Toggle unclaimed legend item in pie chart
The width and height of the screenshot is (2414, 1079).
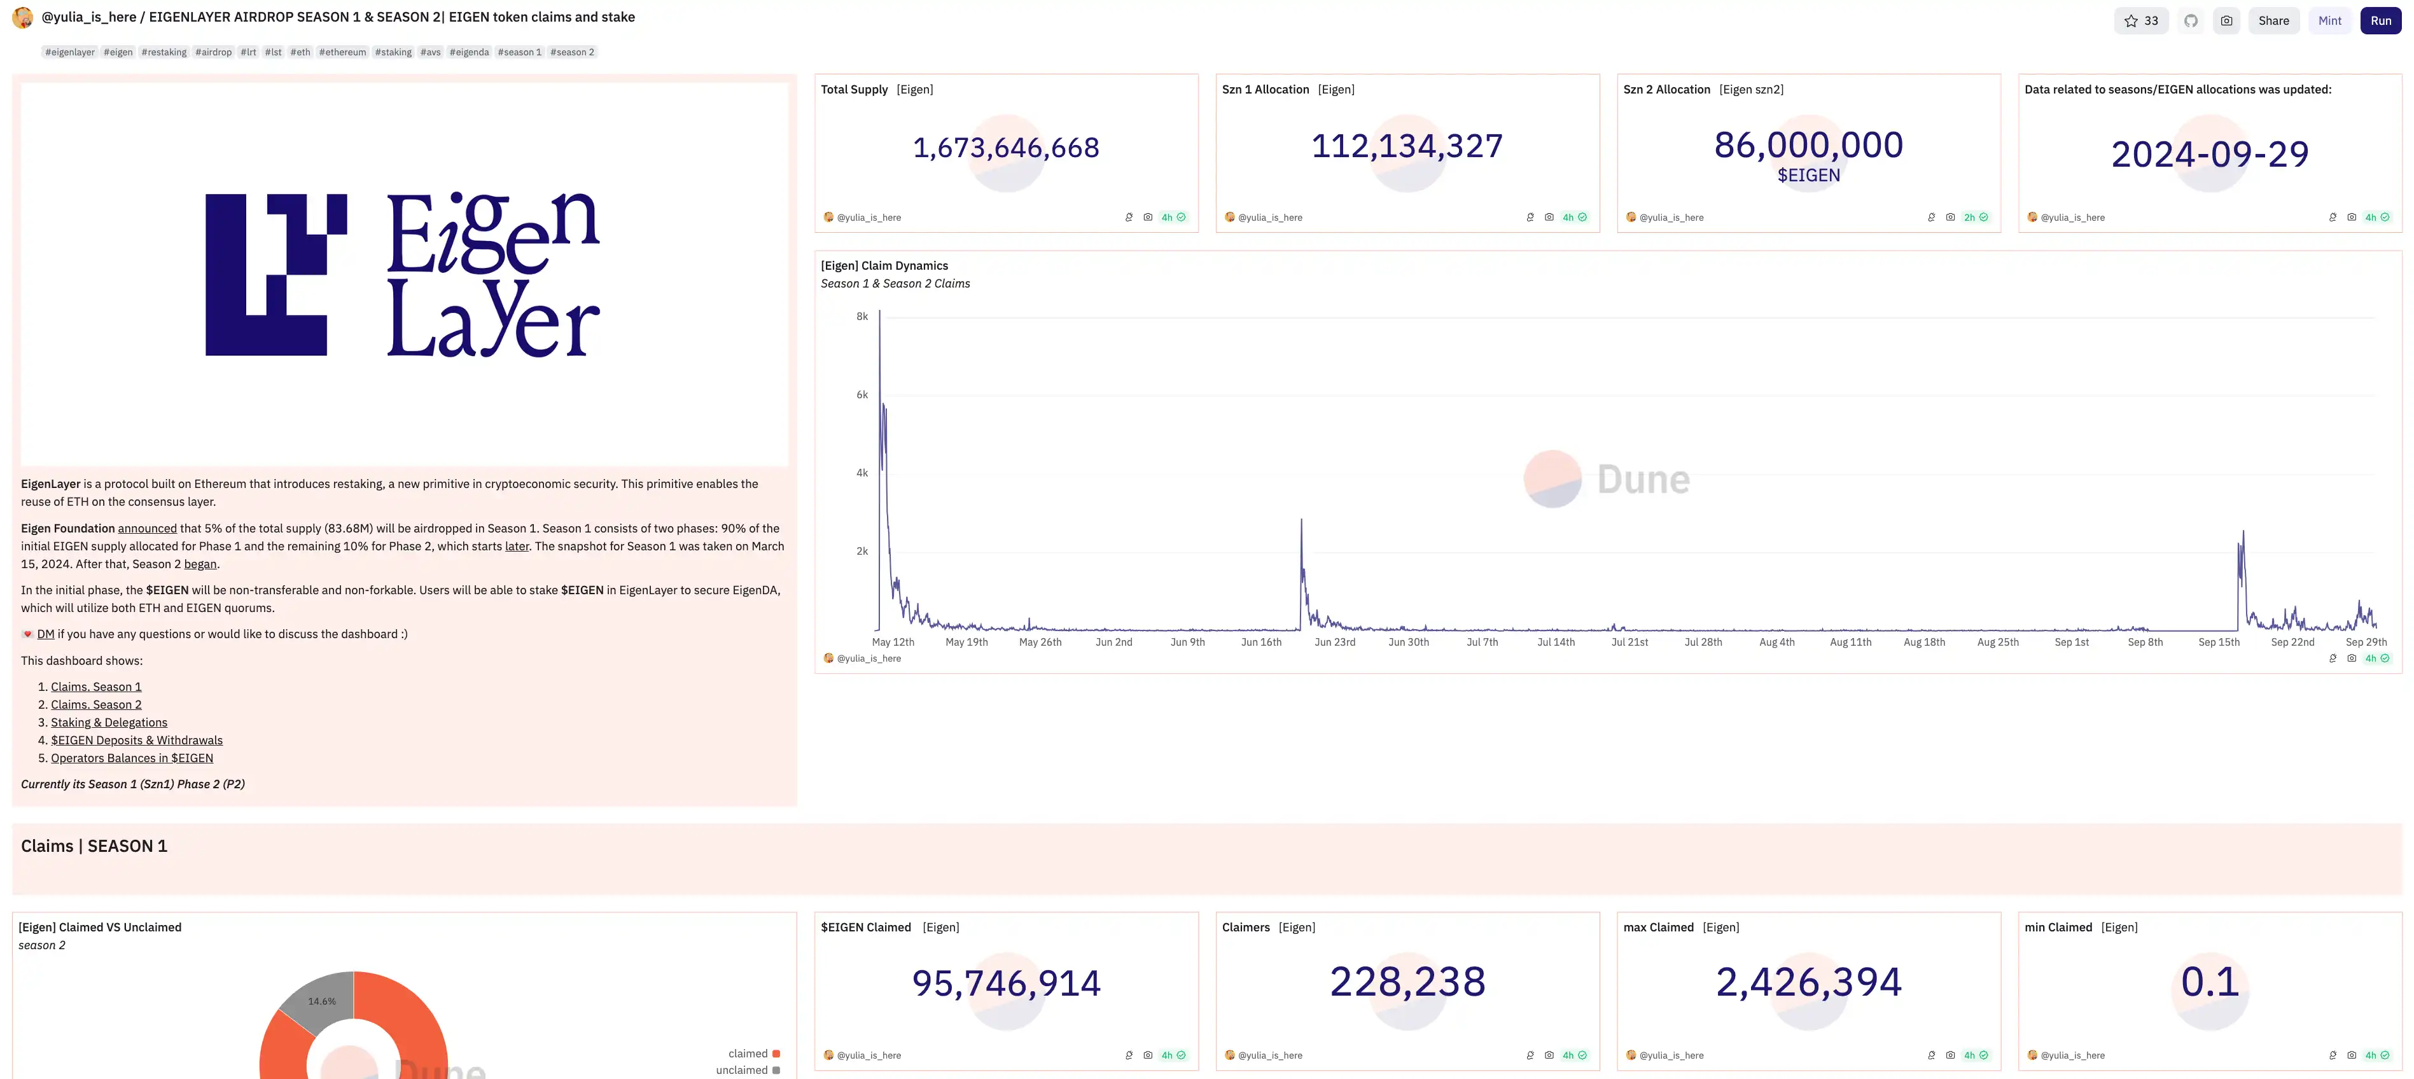tap(748, 1069)
